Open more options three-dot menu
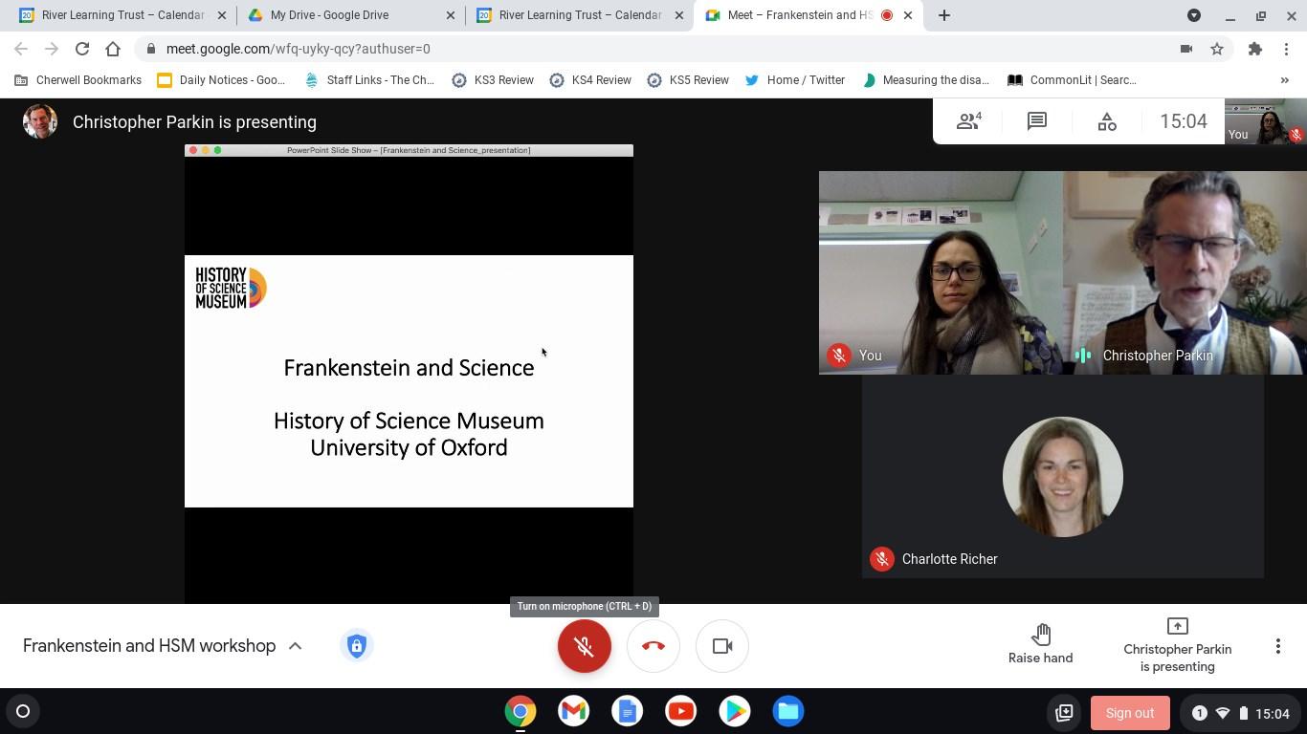 tap(1278, 646)
